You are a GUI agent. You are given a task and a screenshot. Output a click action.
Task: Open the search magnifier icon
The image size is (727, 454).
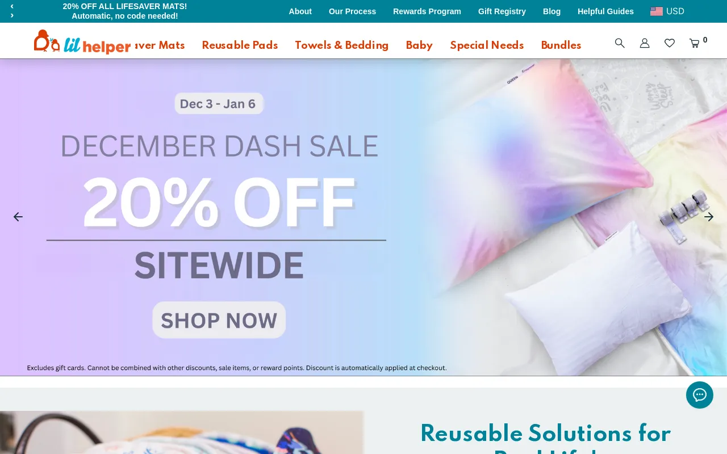620,43
